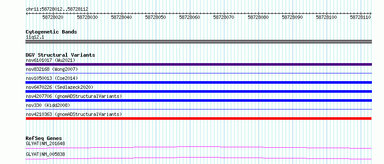Screen dimensions: 384x164
Task: Open variant nsv832168 (Wong2007) label
Action: [52, 70]
